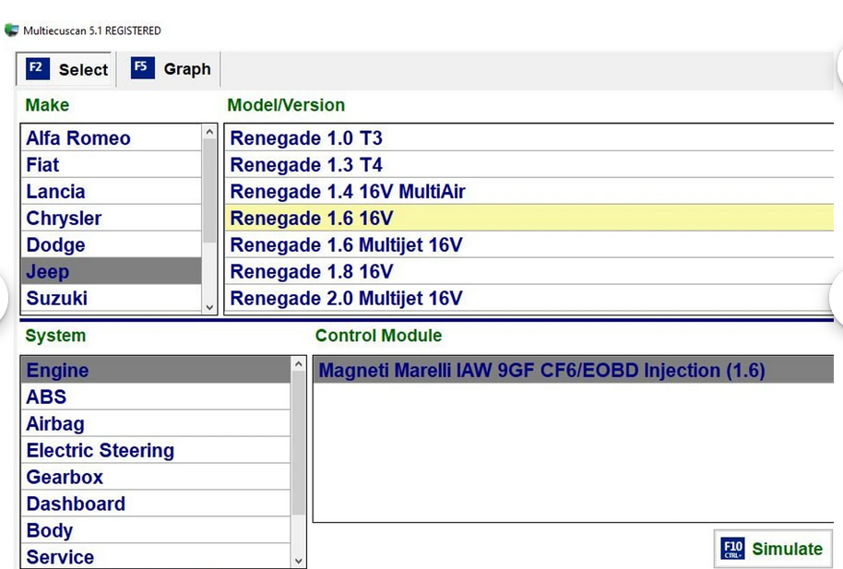Choose Magneti Marelli IAW 9GF control module
The width and height of the screenshot is (843, 569).
pyautogui.click(x=574, y=370)
